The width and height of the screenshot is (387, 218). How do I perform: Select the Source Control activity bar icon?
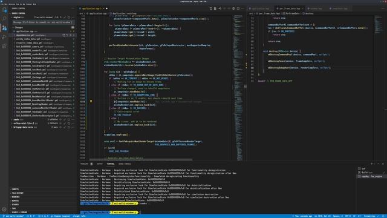pyautogui.click(x=4, y=28)
